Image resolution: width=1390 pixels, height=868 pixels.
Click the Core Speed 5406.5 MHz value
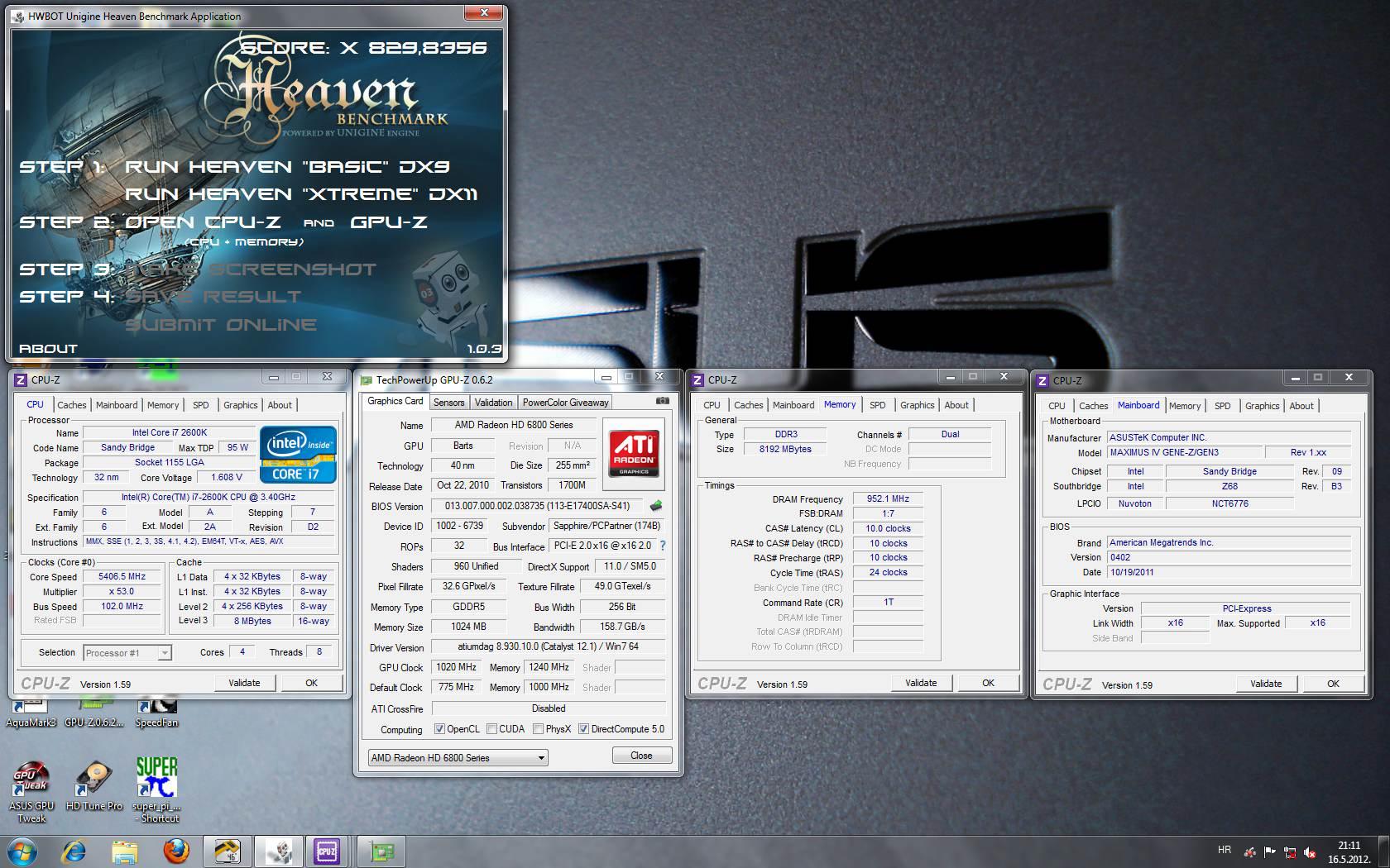coord(122,577)
